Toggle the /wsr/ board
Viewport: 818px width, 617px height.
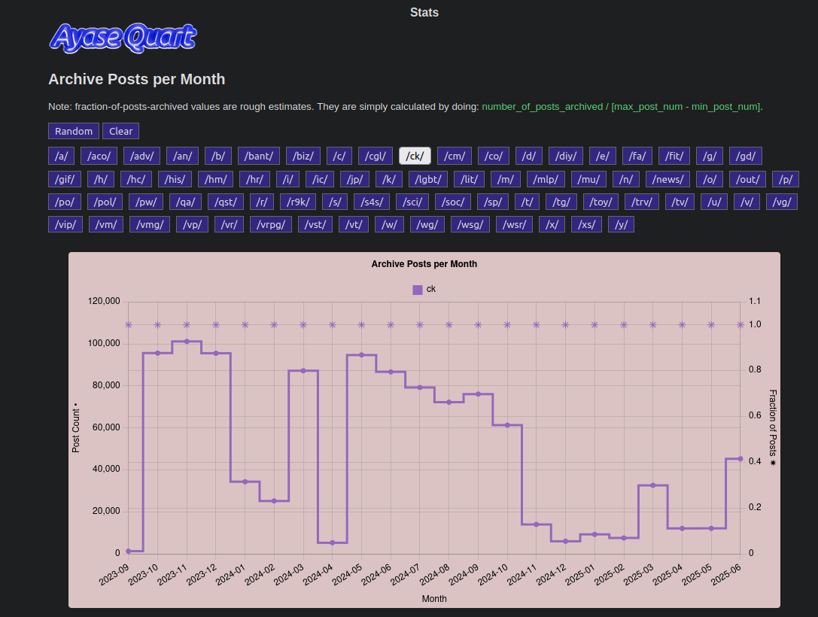pos(514,225)
